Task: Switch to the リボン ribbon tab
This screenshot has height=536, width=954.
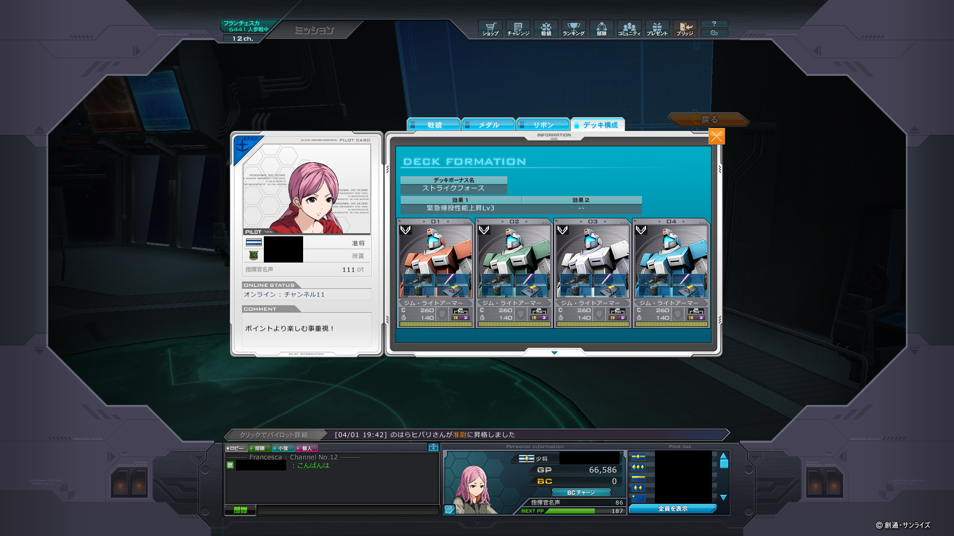Action: pyautogui.click(x=543, y=125)
